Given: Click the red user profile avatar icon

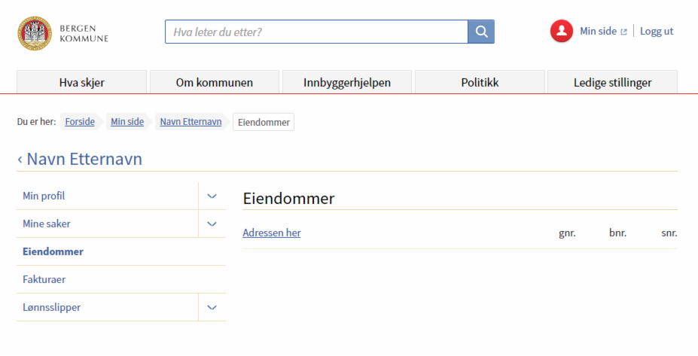Looking at the screenshot, I should tap(562, 32).
